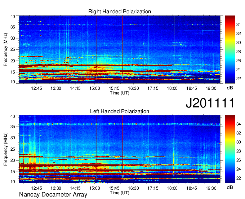This screenshot has width=245, height=199.
Task: Click the 25 MHz tick, Right Handed plot
Action: (13, 49)
